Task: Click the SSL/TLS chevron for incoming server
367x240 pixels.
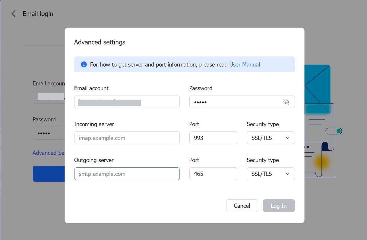Action: tap(288, 138)
